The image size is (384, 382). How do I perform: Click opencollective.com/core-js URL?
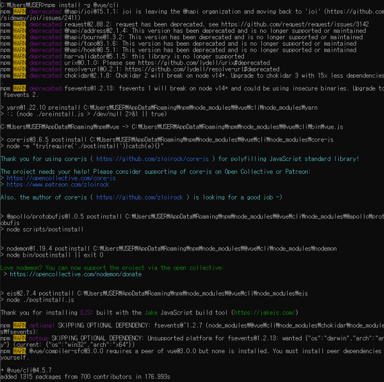[61, 178]
